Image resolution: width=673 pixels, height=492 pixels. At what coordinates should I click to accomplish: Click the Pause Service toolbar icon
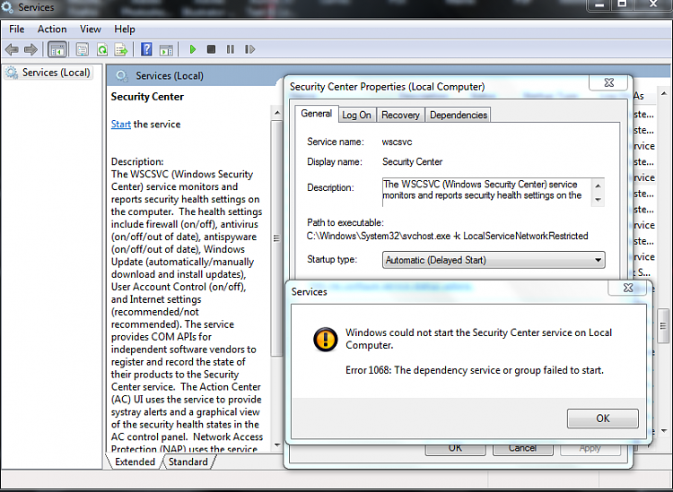(x=231, y=49)
